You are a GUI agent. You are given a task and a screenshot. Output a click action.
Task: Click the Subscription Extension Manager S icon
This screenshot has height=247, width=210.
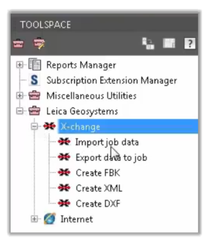point(34,80)
